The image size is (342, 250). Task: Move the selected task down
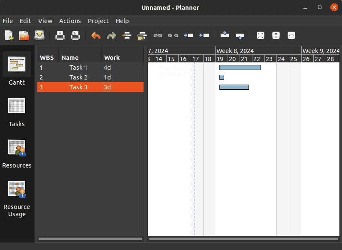tap(240, 36)
